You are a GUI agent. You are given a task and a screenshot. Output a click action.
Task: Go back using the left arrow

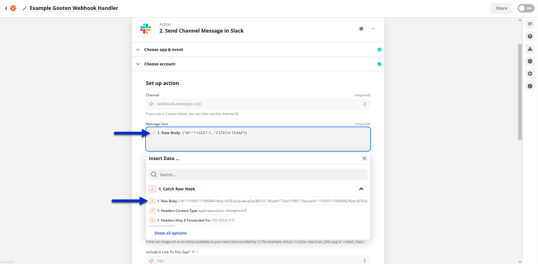(x=6, y=8)
